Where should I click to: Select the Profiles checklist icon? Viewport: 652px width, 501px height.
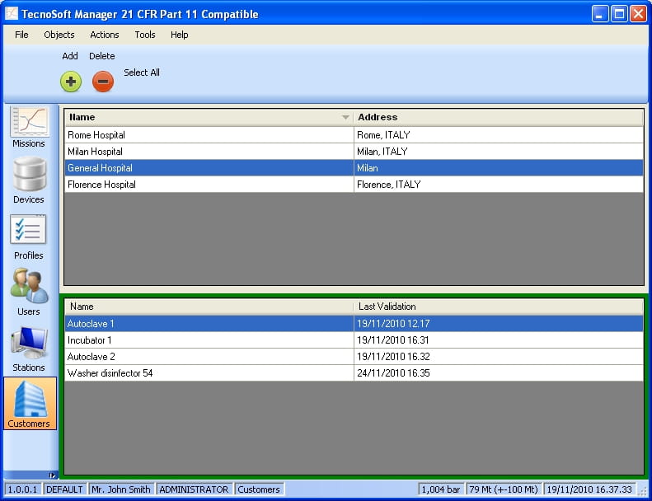tap(29, 236)
